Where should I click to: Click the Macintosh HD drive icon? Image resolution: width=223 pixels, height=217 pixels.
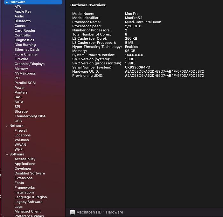tap(73, 212)
